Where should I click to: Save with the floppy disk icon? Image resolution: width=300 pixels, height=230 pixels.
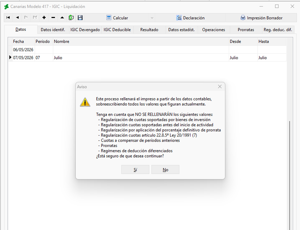(x=80, y=18)
